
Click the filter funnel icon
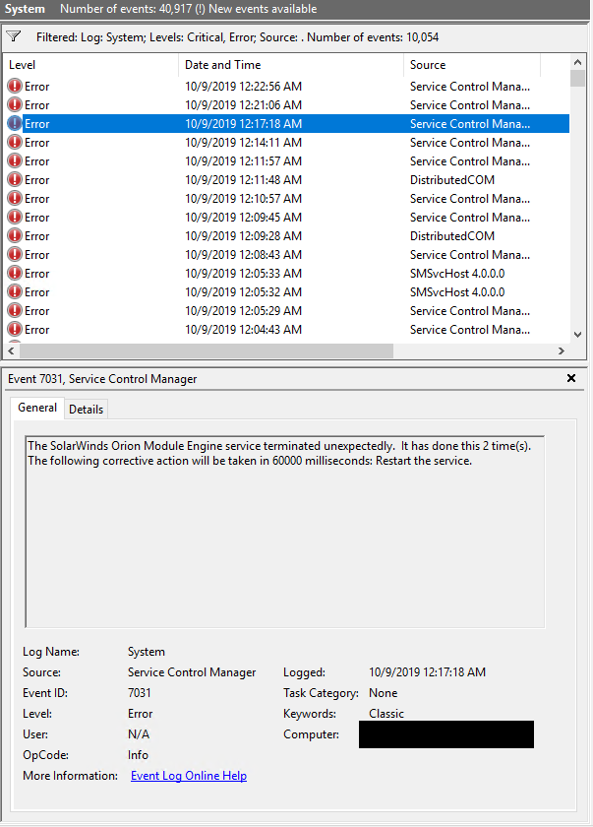pos(14,36)
